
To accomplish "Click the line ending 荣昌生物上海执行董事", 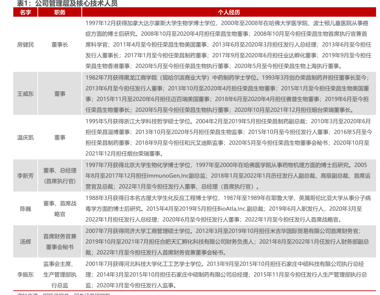I will (214, 66).
